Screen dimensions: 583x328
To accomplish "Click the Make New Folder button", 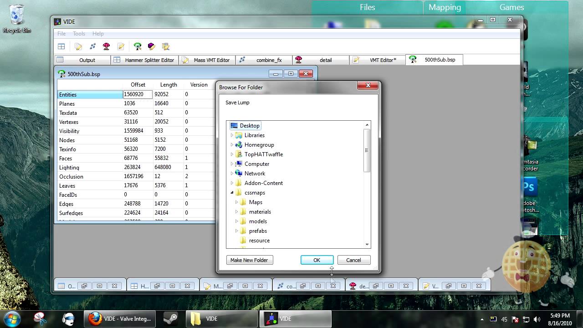I will (249, 260).
